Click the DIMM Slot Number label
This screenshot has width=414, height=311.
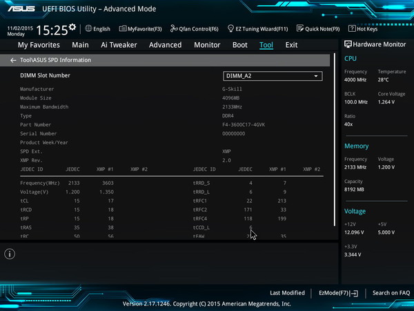[45, 75]
